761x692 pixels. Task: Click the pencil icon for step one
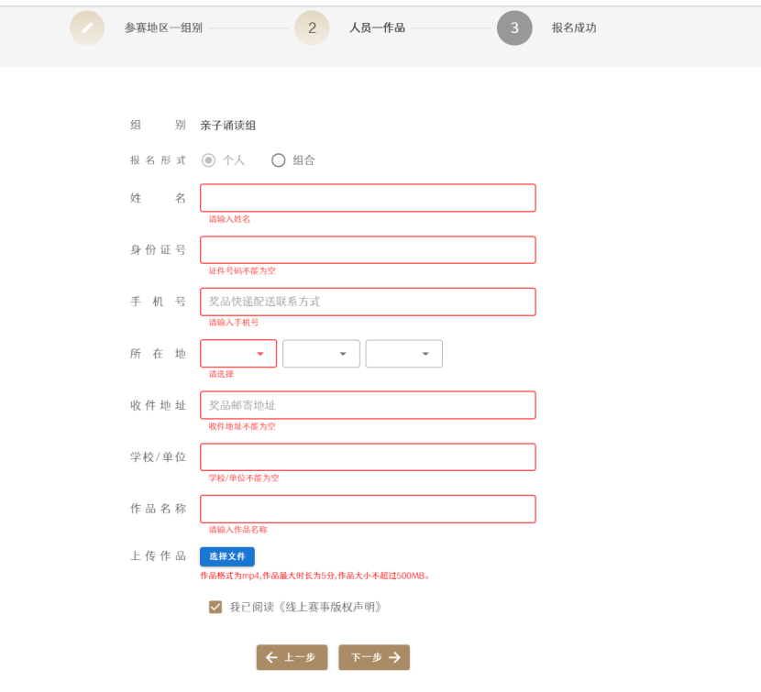click(87, 28)
